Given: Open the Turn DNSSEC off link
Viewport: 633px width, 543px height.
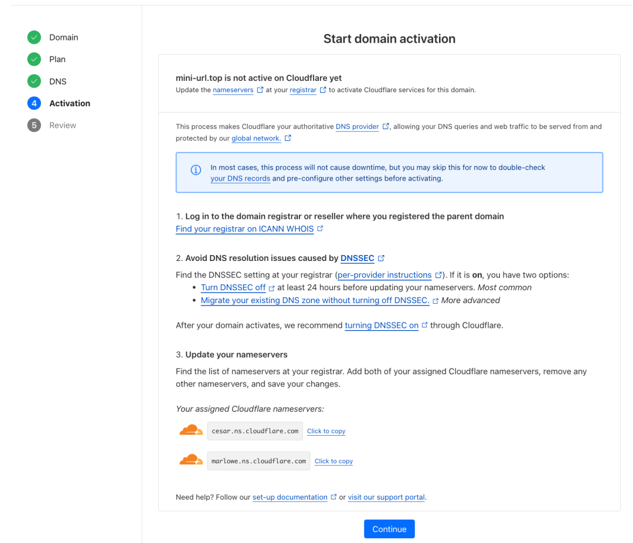Looking at the screenshot, I should click(x=233, y=288).
